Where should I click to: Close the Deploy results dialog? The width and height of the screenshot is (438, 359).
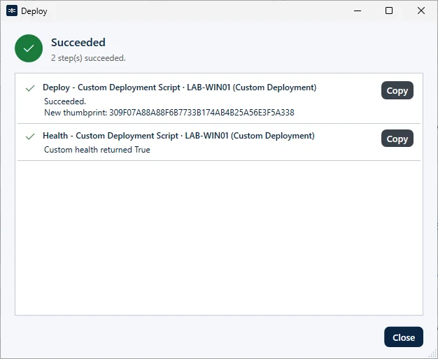[x=404, y=337]
